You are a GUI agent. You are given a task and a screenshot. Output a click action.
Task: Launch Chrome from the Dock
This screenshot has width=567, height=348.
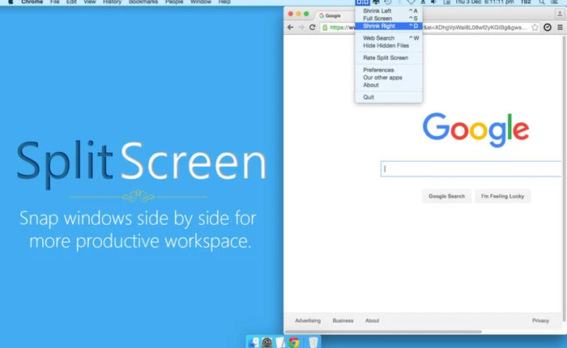[294, 342]
